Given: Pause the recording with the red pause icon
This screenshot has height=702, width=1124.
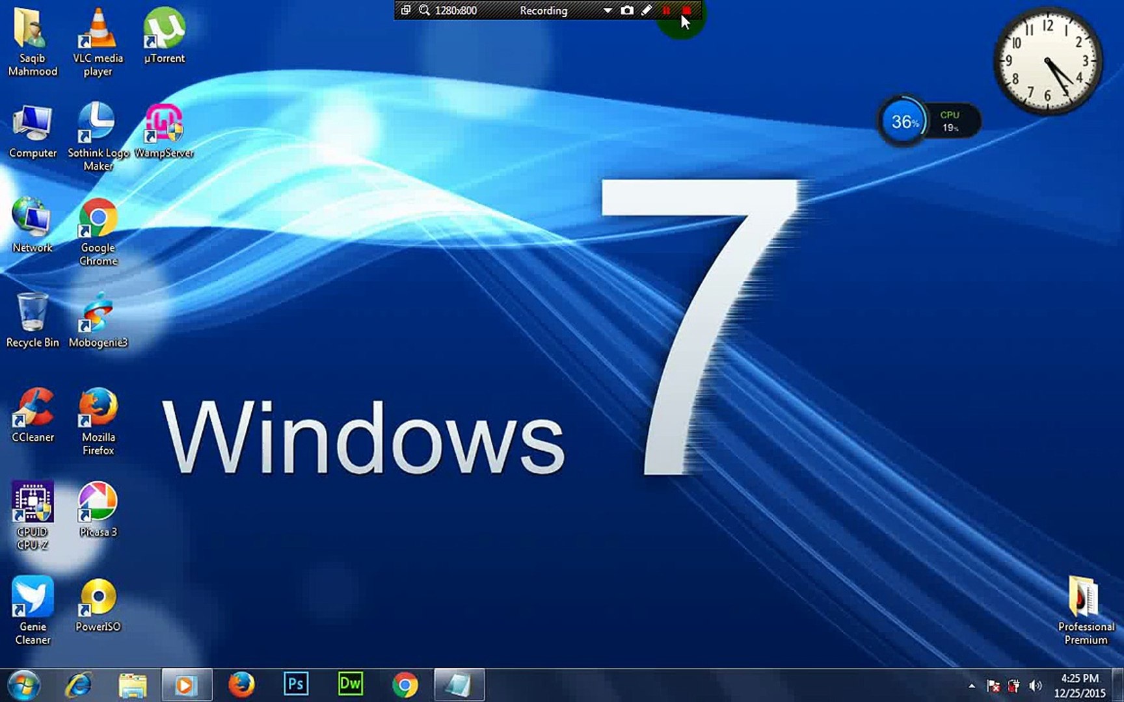Looking at the screenshot, I should [666, 10].
